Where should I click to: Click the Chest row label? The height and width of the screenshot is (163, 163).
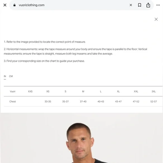tap(13, 101)
